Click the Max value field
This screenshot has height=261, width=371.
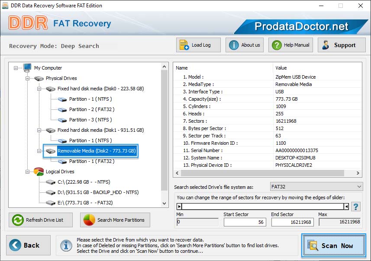[340, 222]
